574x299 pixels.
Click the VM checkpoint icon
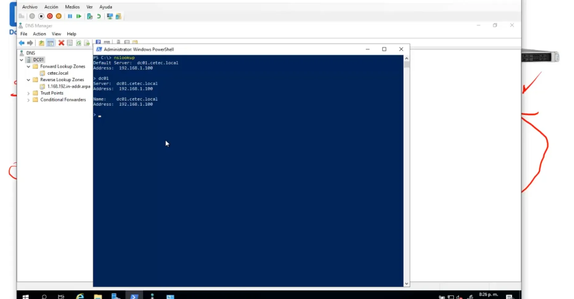coord(90,16)
